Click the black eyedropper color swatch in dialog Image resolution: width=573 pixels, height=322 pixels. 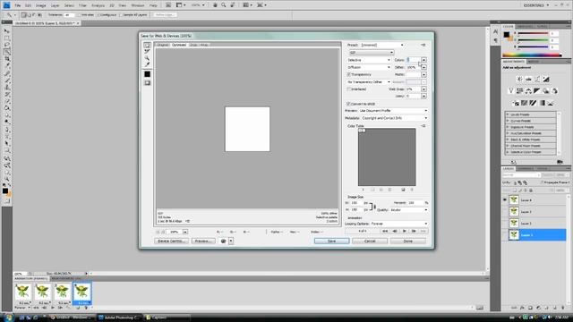click(x=147, y=74)
